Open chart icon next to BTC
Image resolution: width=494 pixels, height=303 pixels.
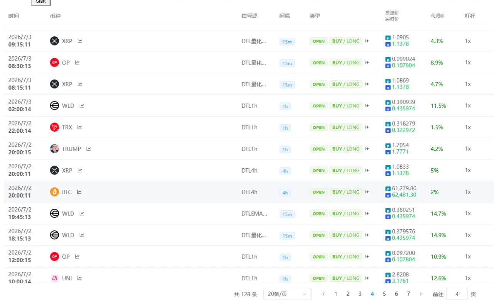pyautogui.click(x=79, y=192)
